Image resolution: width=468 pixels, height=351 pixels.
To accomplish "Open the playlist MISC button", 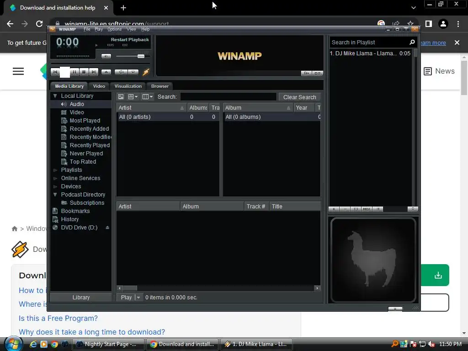I will click(x=367, y=209).
